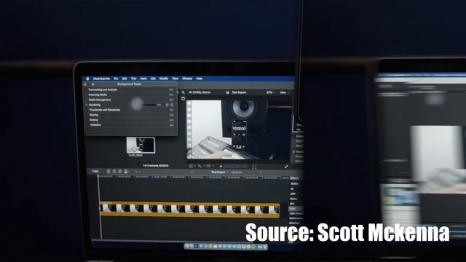Close the Background Tasks window
Screen dimensions: 466x262
[x=86, y=84]
